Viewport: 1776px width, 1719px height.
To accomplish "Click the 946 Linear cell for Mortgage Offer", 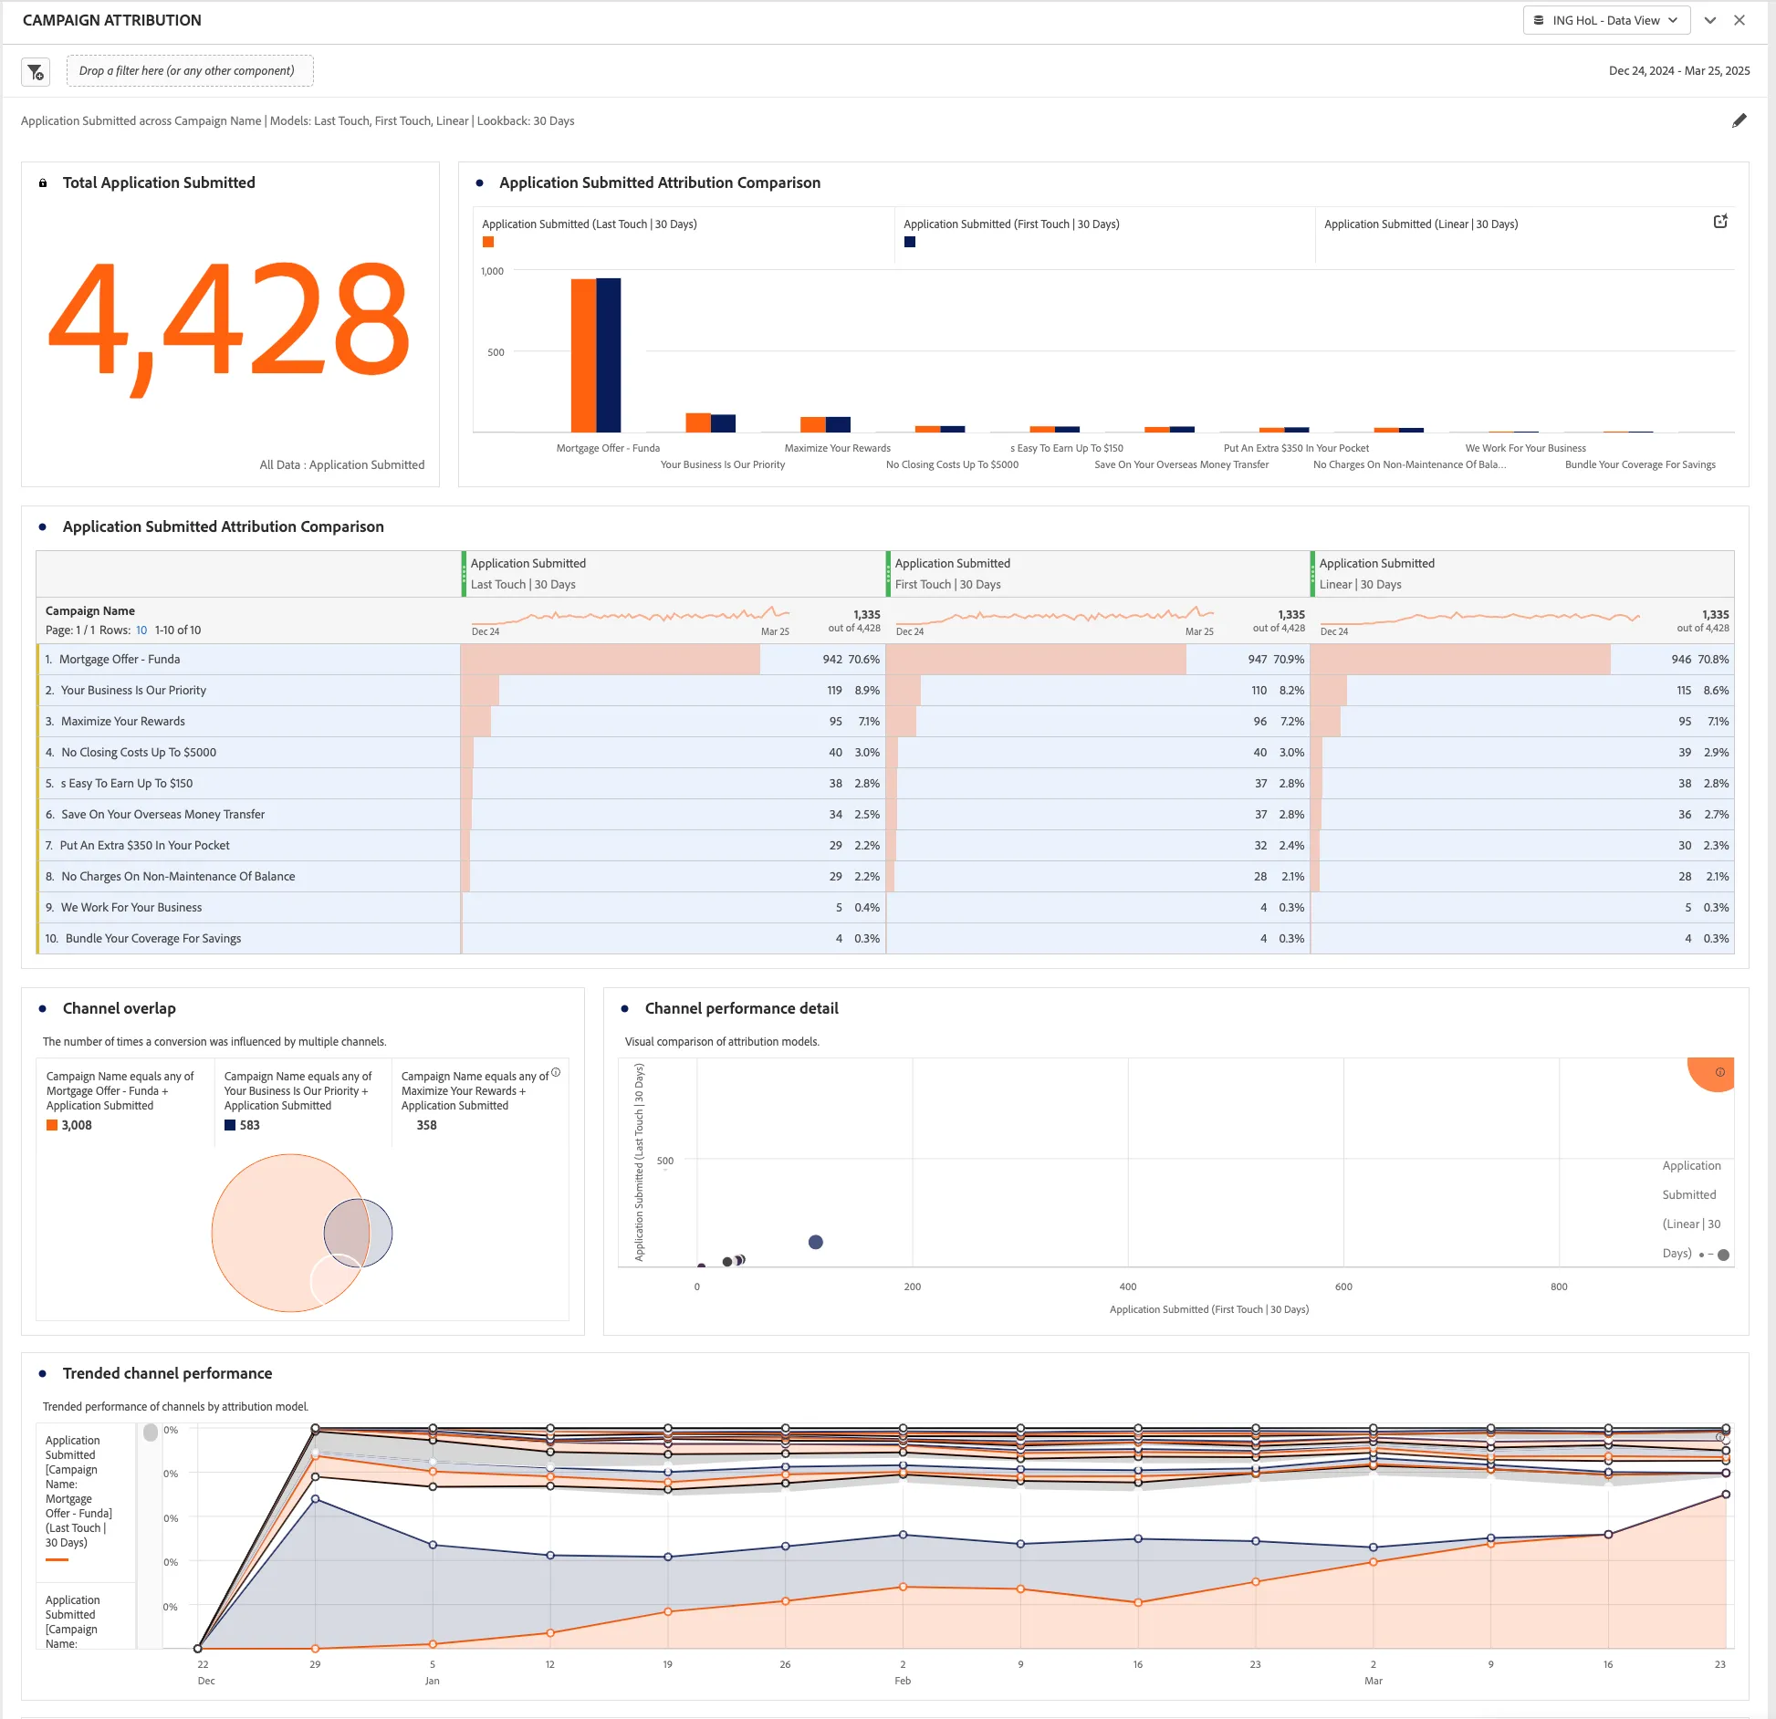I will [1521, 660].
